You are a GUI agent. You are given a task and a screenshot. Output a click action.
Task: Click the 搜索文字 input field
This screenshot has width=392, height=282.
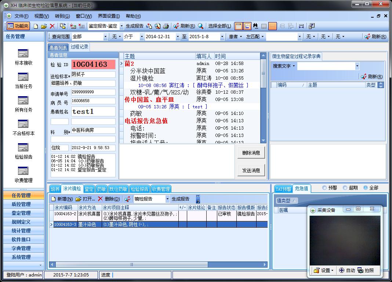click(326, 66)
